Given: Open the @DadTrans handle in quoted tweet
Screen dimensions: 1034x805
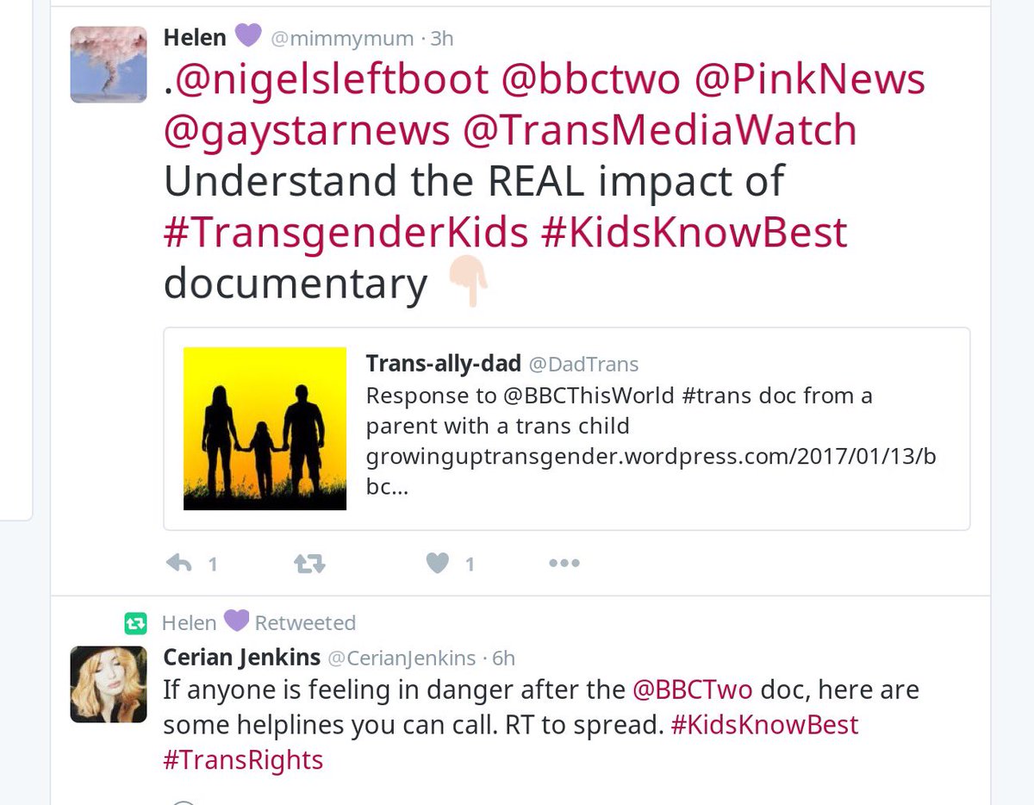Looking at the screenshot, I should [x=582, y=364].
